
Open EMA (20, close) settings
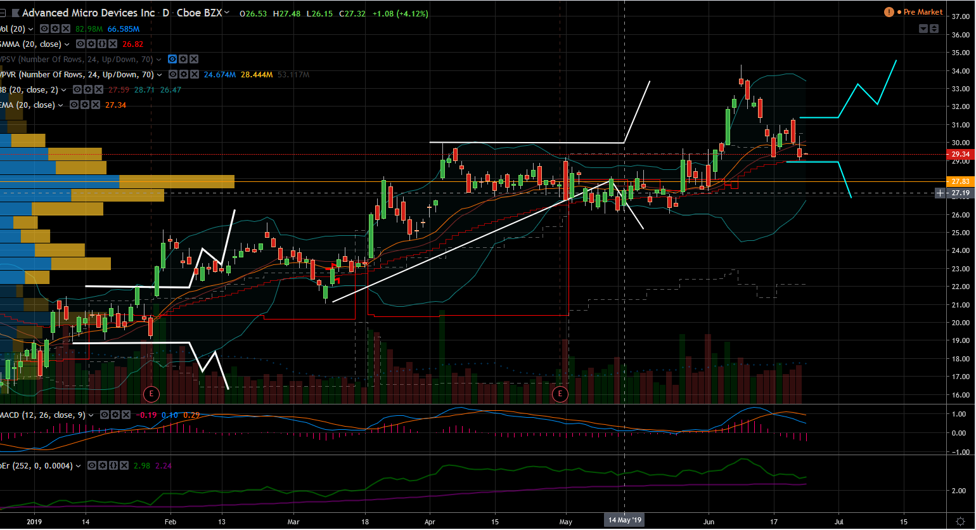pyautogui.click(x=85, y=105)
